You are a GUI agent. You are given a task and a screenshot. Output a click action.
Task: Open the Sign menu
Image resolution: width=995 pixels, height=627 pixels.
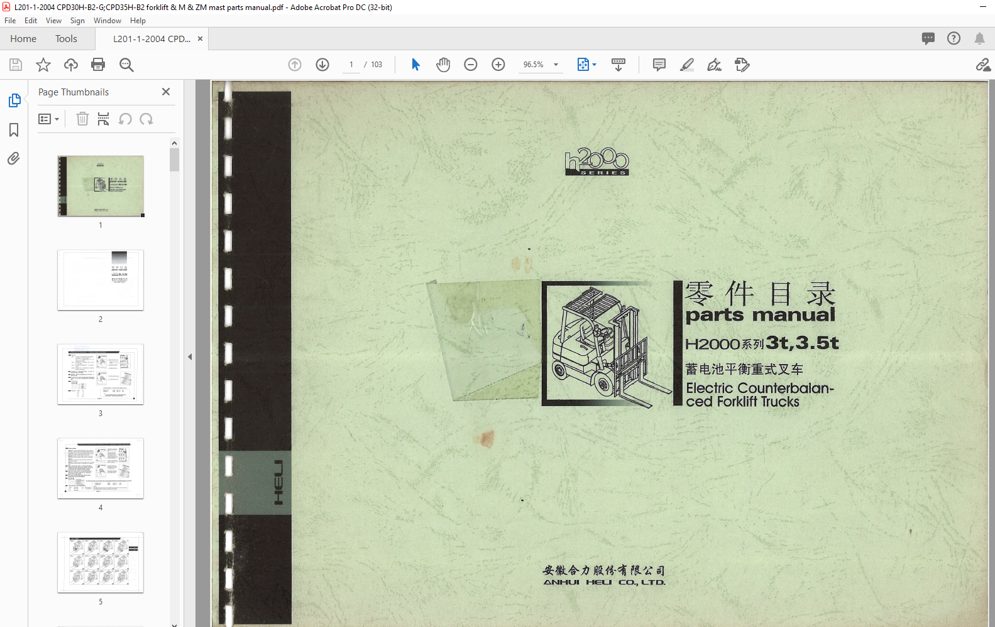point(77,21)
